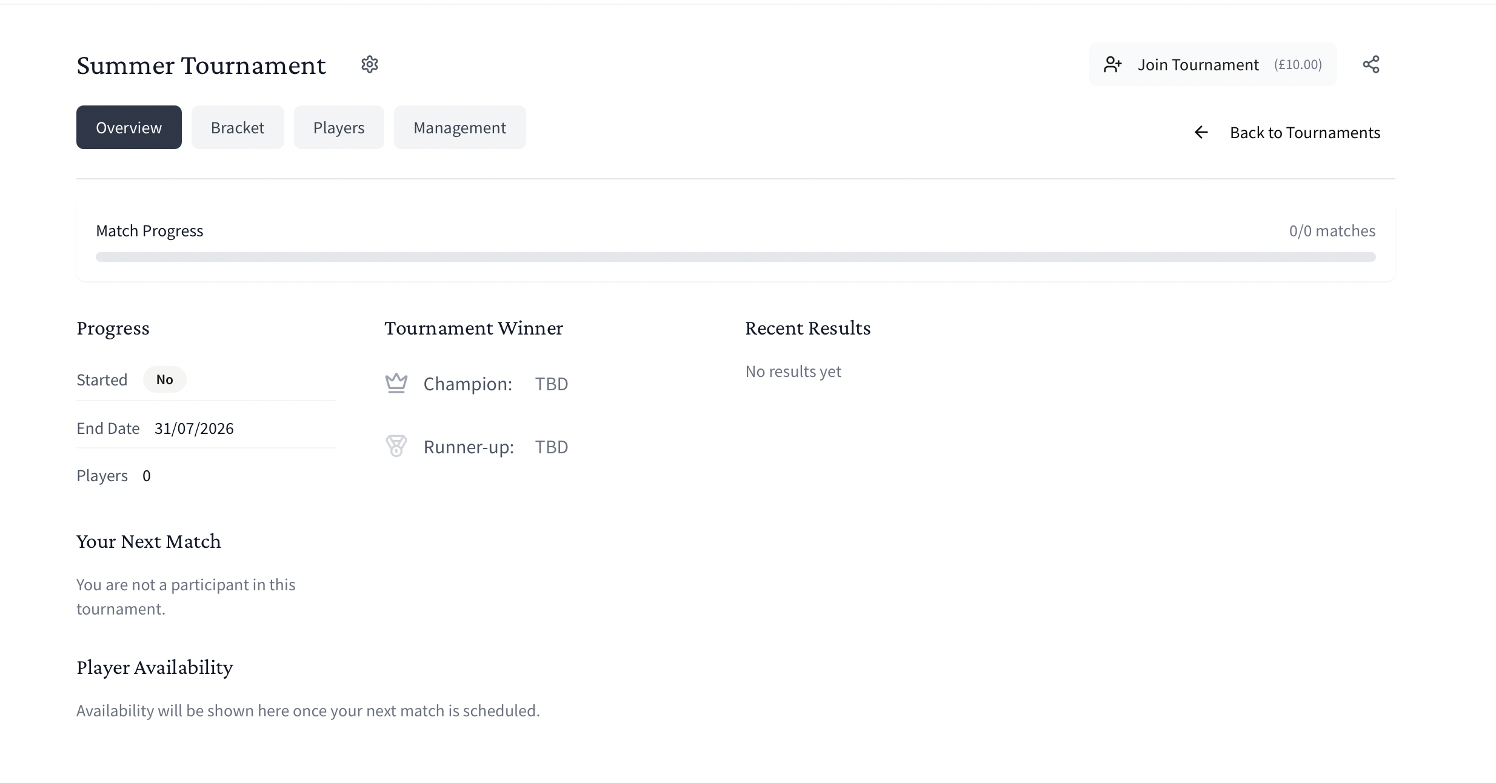Click the Started 'No' badge
This screenshot has width=1496, height=783.
[x=165, y=379]
